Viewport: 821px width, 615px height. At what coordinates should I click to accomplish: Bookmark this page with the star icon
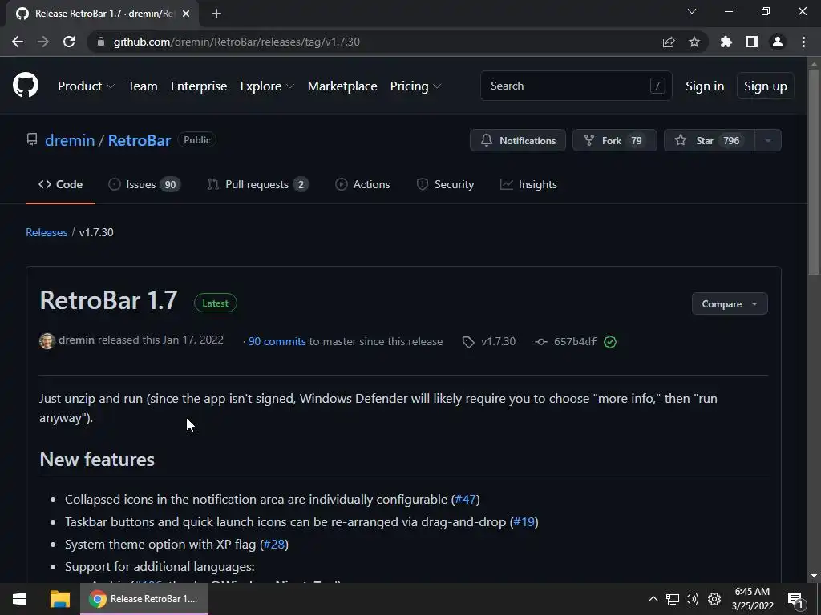(x=694, y=42)
